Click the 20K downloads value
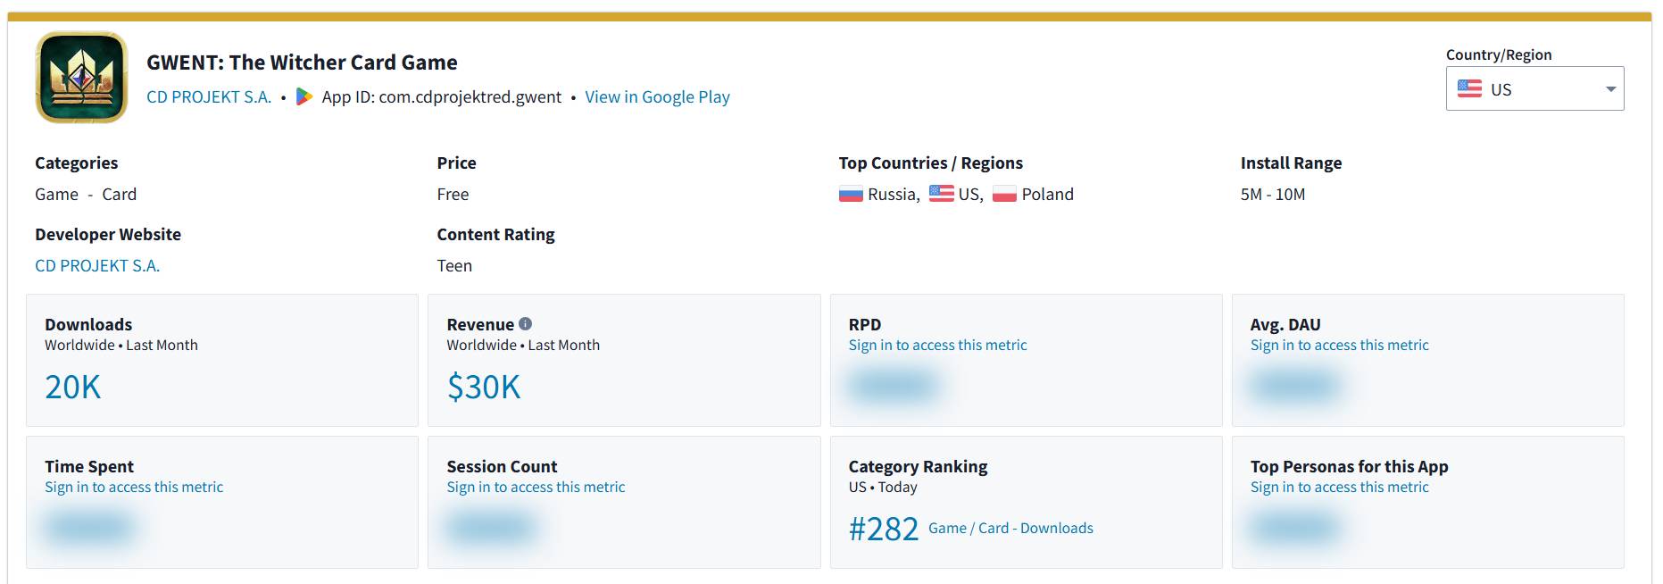The image size is (1663, 584). coord(73,387)
